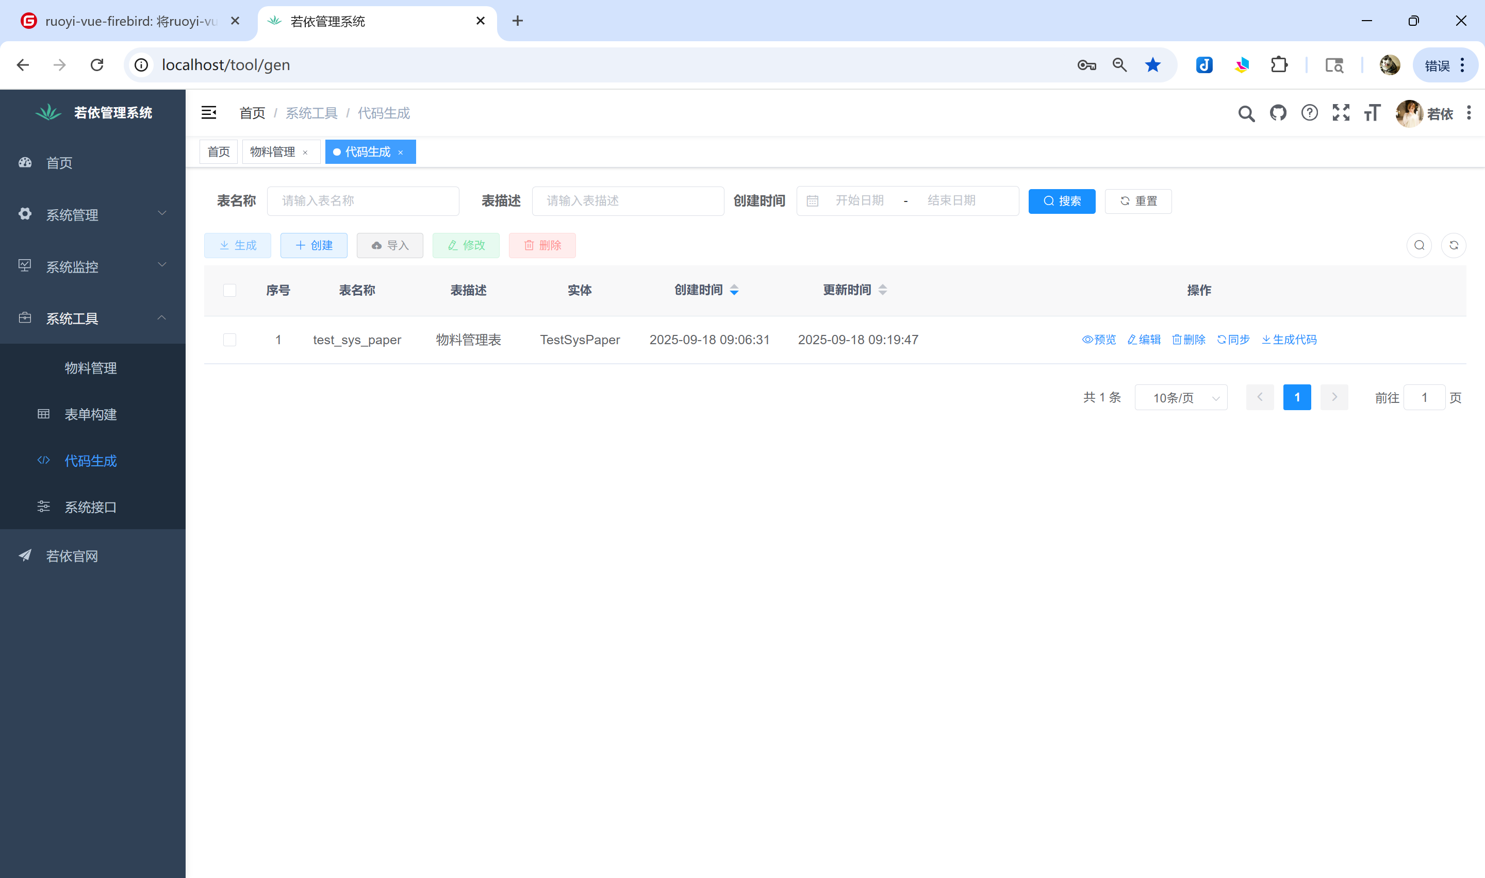Open the 10条/页 page size dropdown

click(1180, 398)
